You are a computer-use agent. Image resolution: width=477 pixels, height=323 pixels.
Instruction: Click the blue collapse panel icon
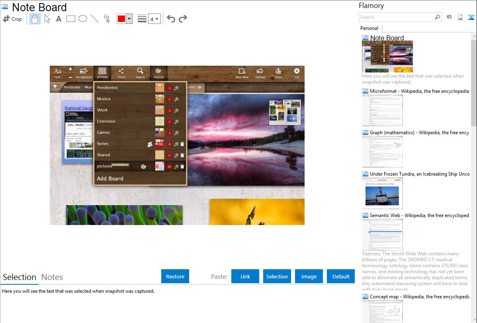[471, 17]
